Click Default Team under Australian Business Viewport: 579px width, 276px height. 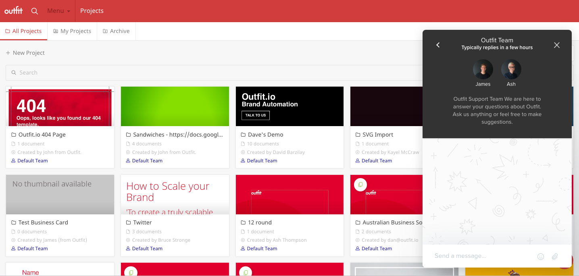pyautogui.click(x=377, y=249)
